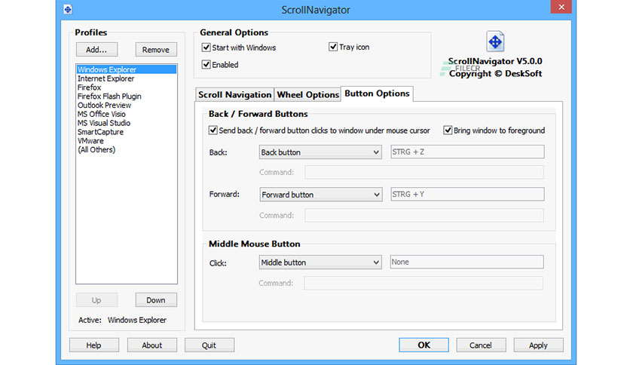Toggle the Tray icon checkbox

point(333,47)
